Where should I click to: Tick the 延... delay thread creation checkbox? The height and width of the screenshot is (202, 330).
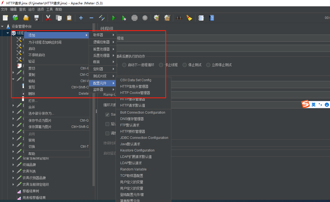[x=107, y=124]
